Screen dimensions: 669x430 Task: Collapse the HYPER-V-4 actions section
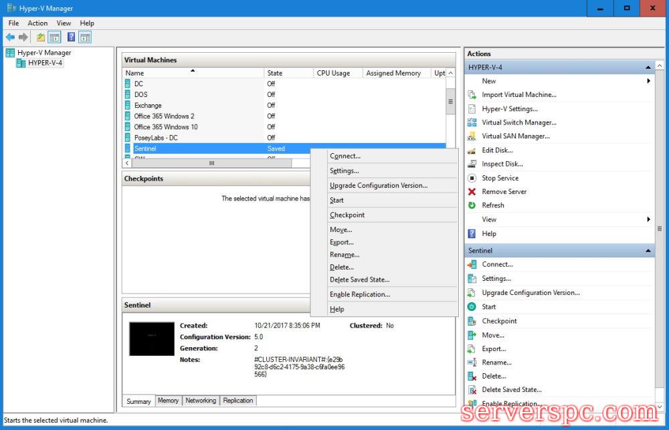[x=648, y=68]
